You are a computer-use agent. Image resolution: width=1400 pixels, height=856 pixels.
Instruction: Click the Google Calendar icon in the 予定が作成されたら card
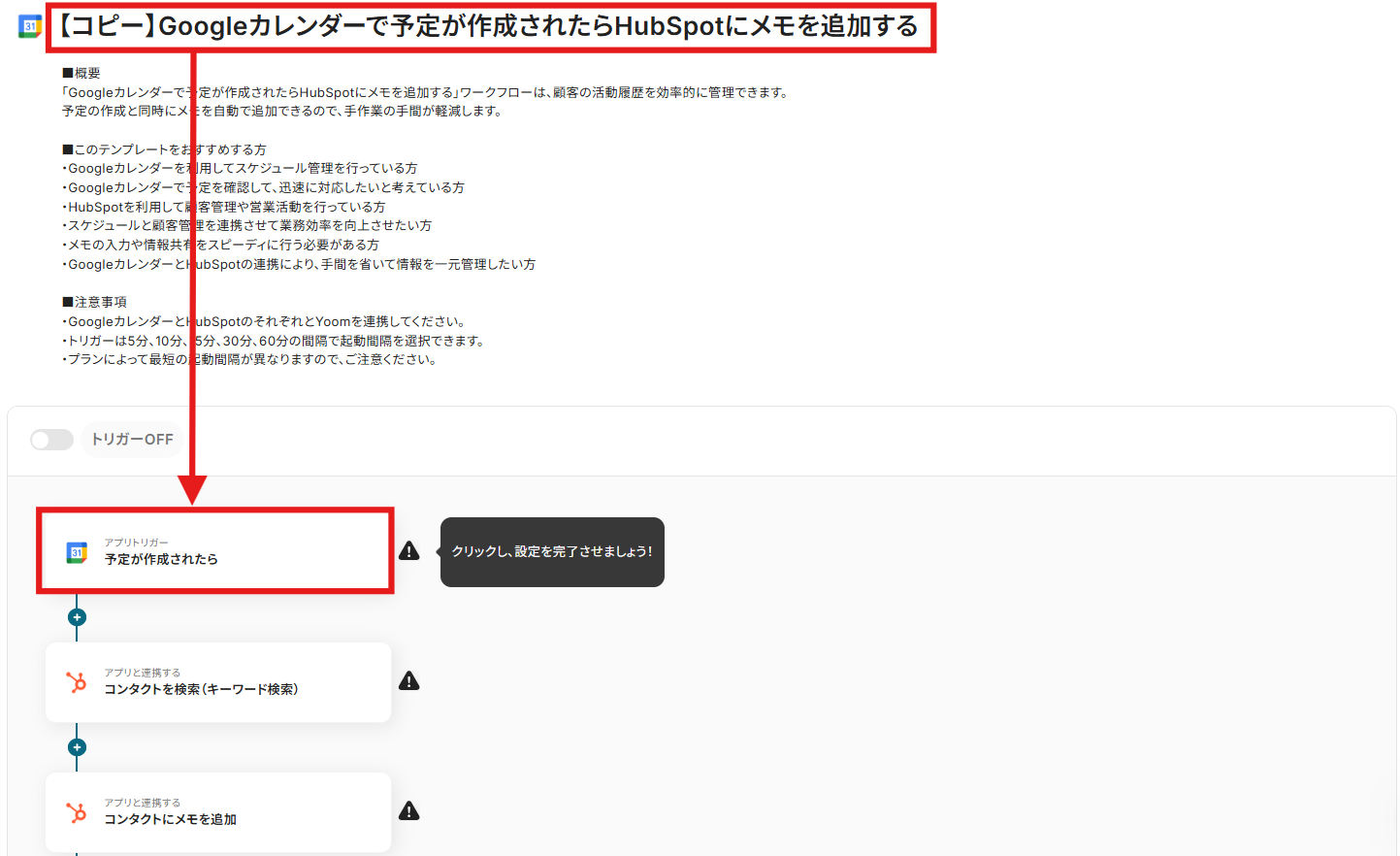point(77,552)
